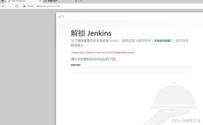Click the 请从本地复制密码并粘贴到下面 instruction
203x125 pixels.
[x=94, y=59]
